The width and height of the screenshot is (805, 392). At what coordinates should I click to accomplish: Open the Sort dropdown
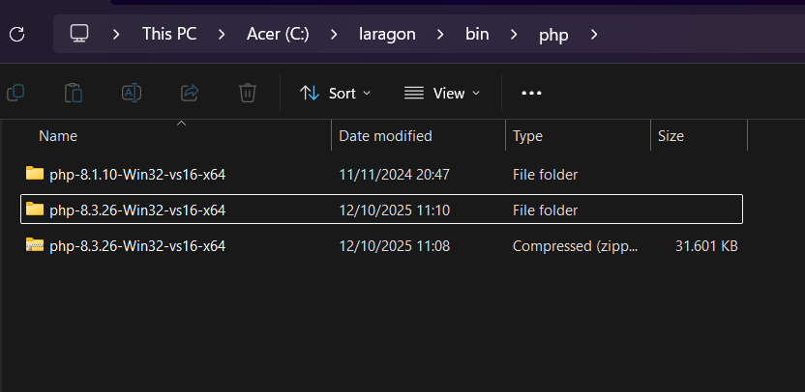[335, 94]
